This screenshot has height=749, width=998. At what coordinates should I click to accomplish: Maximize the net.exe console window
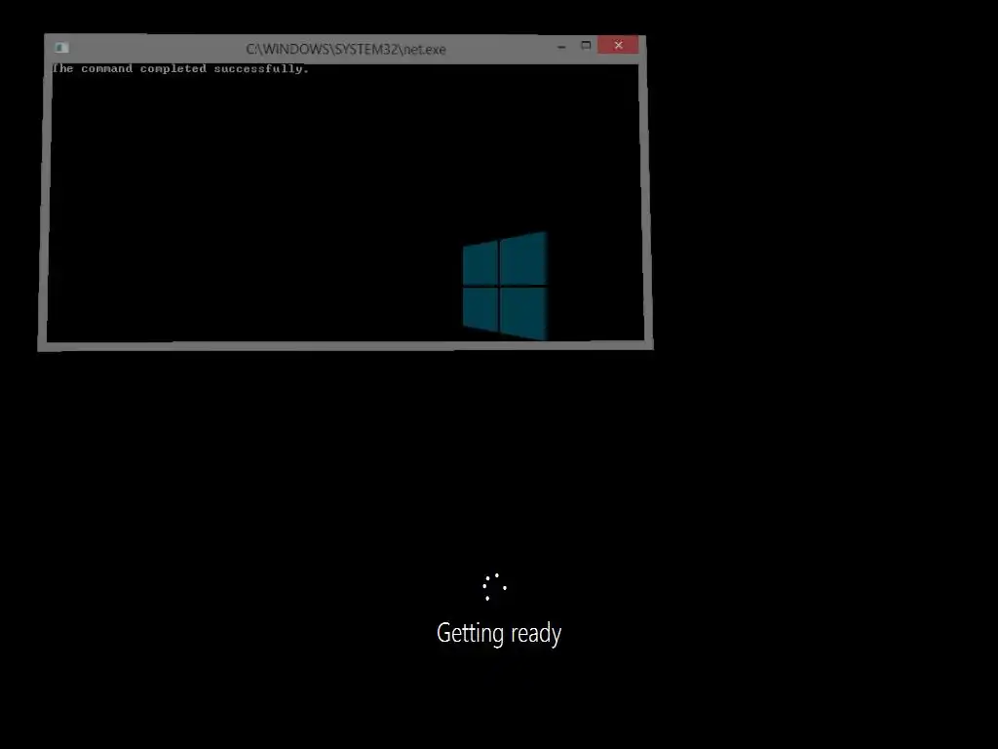(x=586, y=45)
